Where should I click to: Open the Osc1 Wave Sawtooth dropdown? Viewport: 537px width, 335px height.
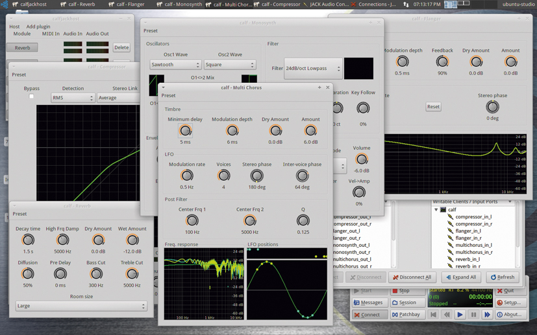(175, 65)
